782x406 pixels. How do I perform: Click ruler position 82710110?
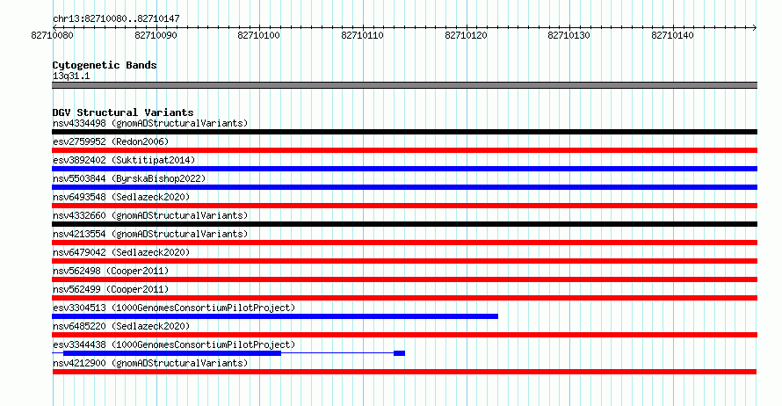click(x=363, y=35)
